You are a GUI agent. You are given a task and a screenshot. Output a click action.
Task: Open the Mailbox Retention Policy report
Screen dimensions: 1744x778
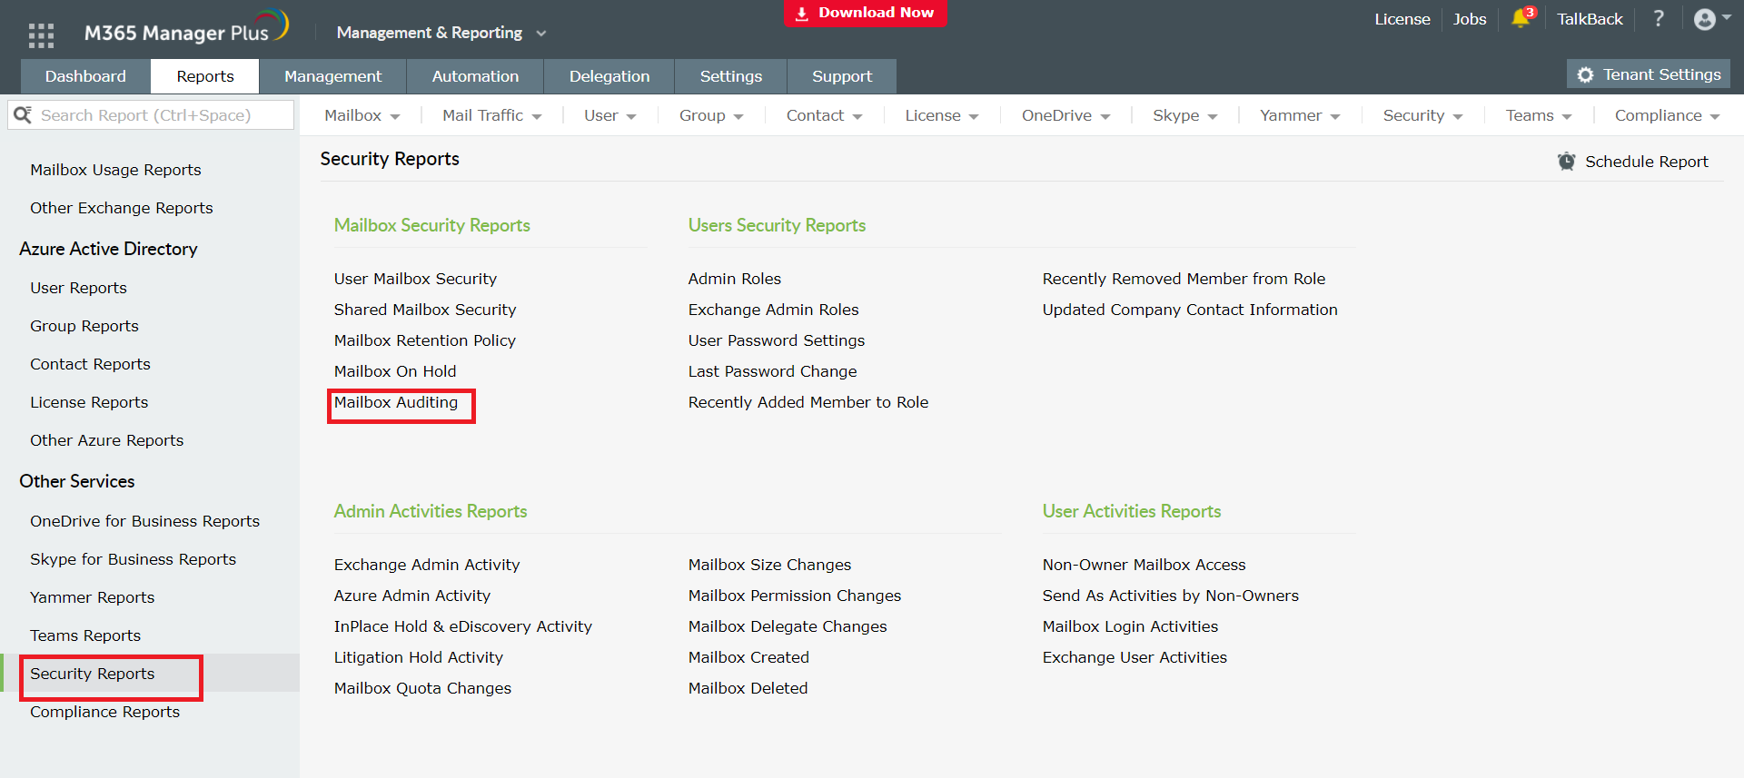pos(425,340)
